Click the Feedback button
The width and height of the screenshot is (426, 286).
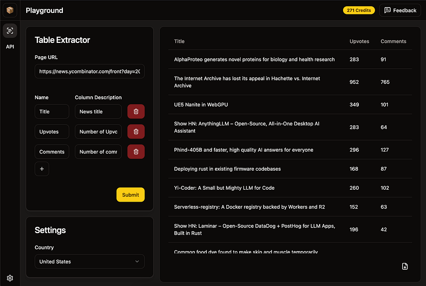coord(400,10)
